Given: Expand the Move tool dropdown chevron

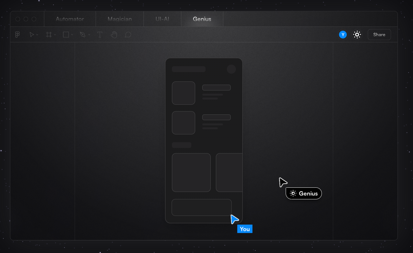Looking at the screenshot, I should pyautogui.click(x=37, y=35).
